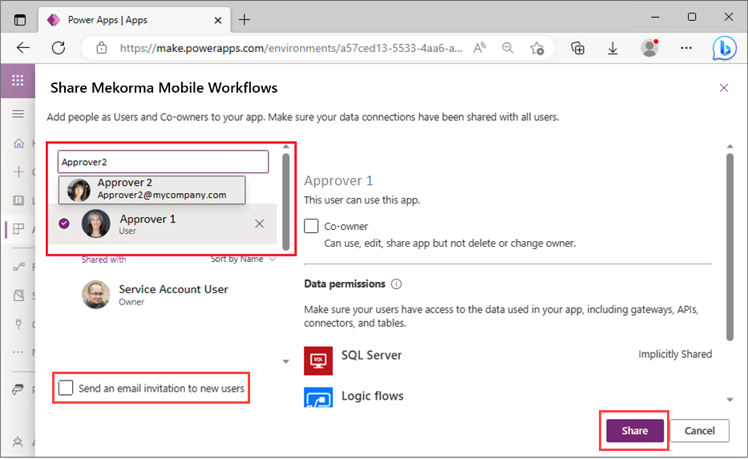The image size is (748, 459).
Task: Open the tab actions menu icon
Action: pos(19,20)
